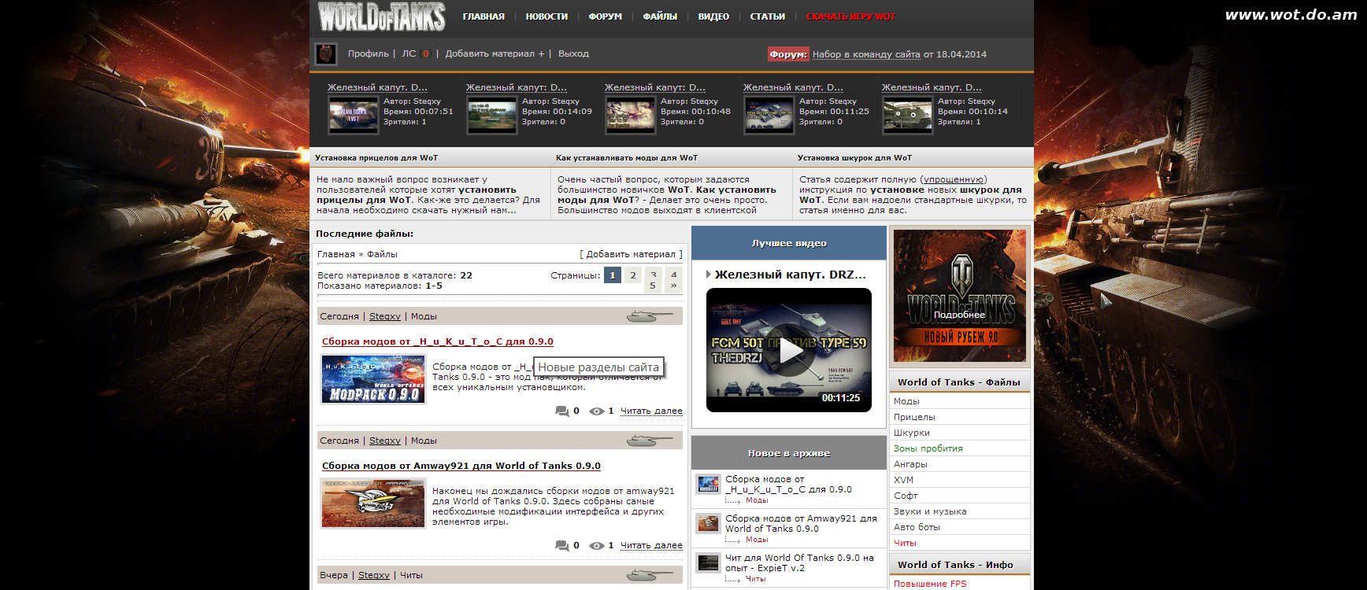Expand the Железный капут. DRZ video title arrow
The height and width of the screenshot is (590, 1367).
coord(709,275)
